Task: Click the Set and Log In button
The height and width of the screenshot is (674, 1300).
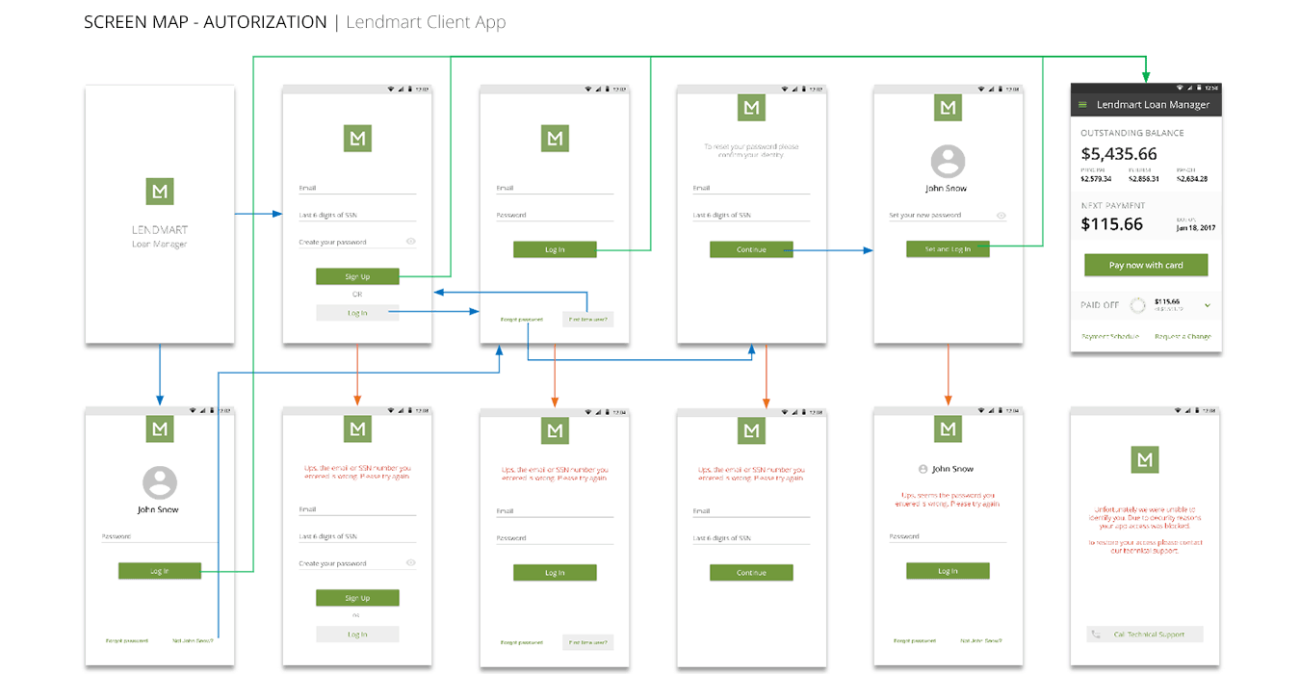Action: tap(948, 249)
